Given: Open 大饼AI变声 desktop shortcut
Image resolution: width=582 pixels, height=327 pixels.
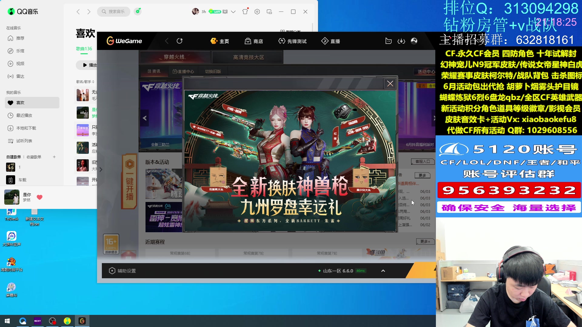Looking at the screenshot, I should 12,239.
